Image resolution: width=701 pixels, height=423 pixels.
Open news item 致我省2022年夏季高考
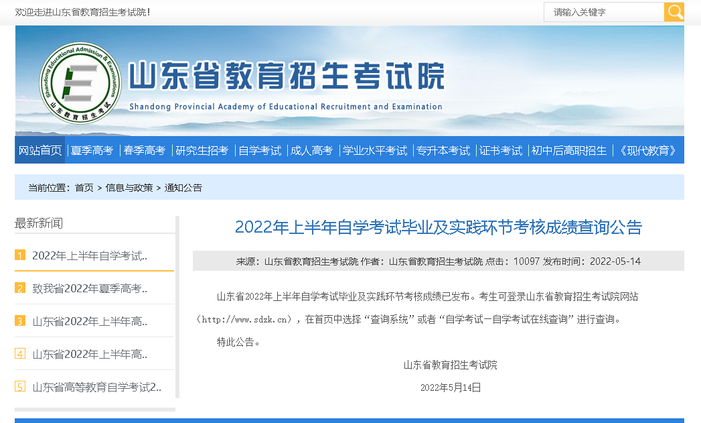point(90,288)
